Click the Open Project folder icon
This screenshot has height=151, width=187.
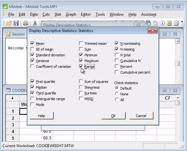(x=9, y=23)
